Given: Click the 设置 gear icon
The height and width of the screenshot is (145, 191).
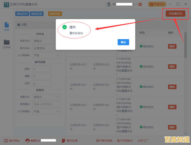Looking at the screenshot, I should [19, 25].
